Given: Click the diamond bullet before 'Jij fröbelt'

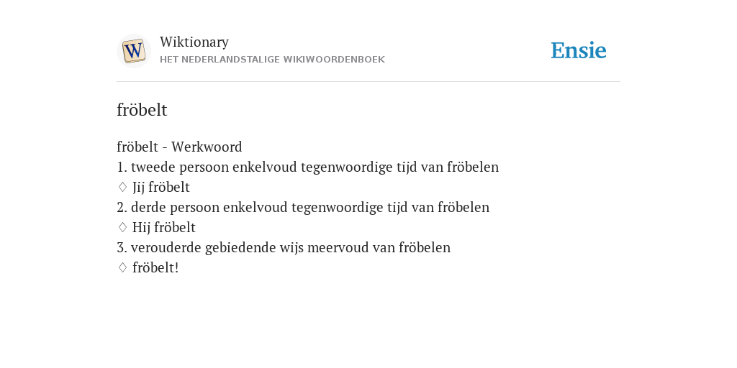Looking at the screenshot, I should click(122, 188).
